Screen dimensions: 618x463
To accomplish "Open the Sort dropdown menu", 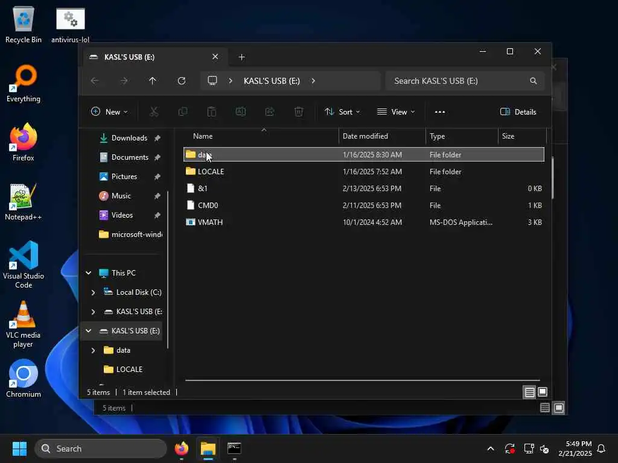I will tap(342, 112).
